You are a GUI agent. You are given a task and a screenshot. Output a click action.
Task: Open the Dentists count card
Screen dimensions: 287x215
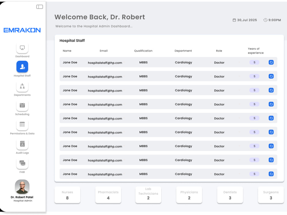tap(230, 195)
